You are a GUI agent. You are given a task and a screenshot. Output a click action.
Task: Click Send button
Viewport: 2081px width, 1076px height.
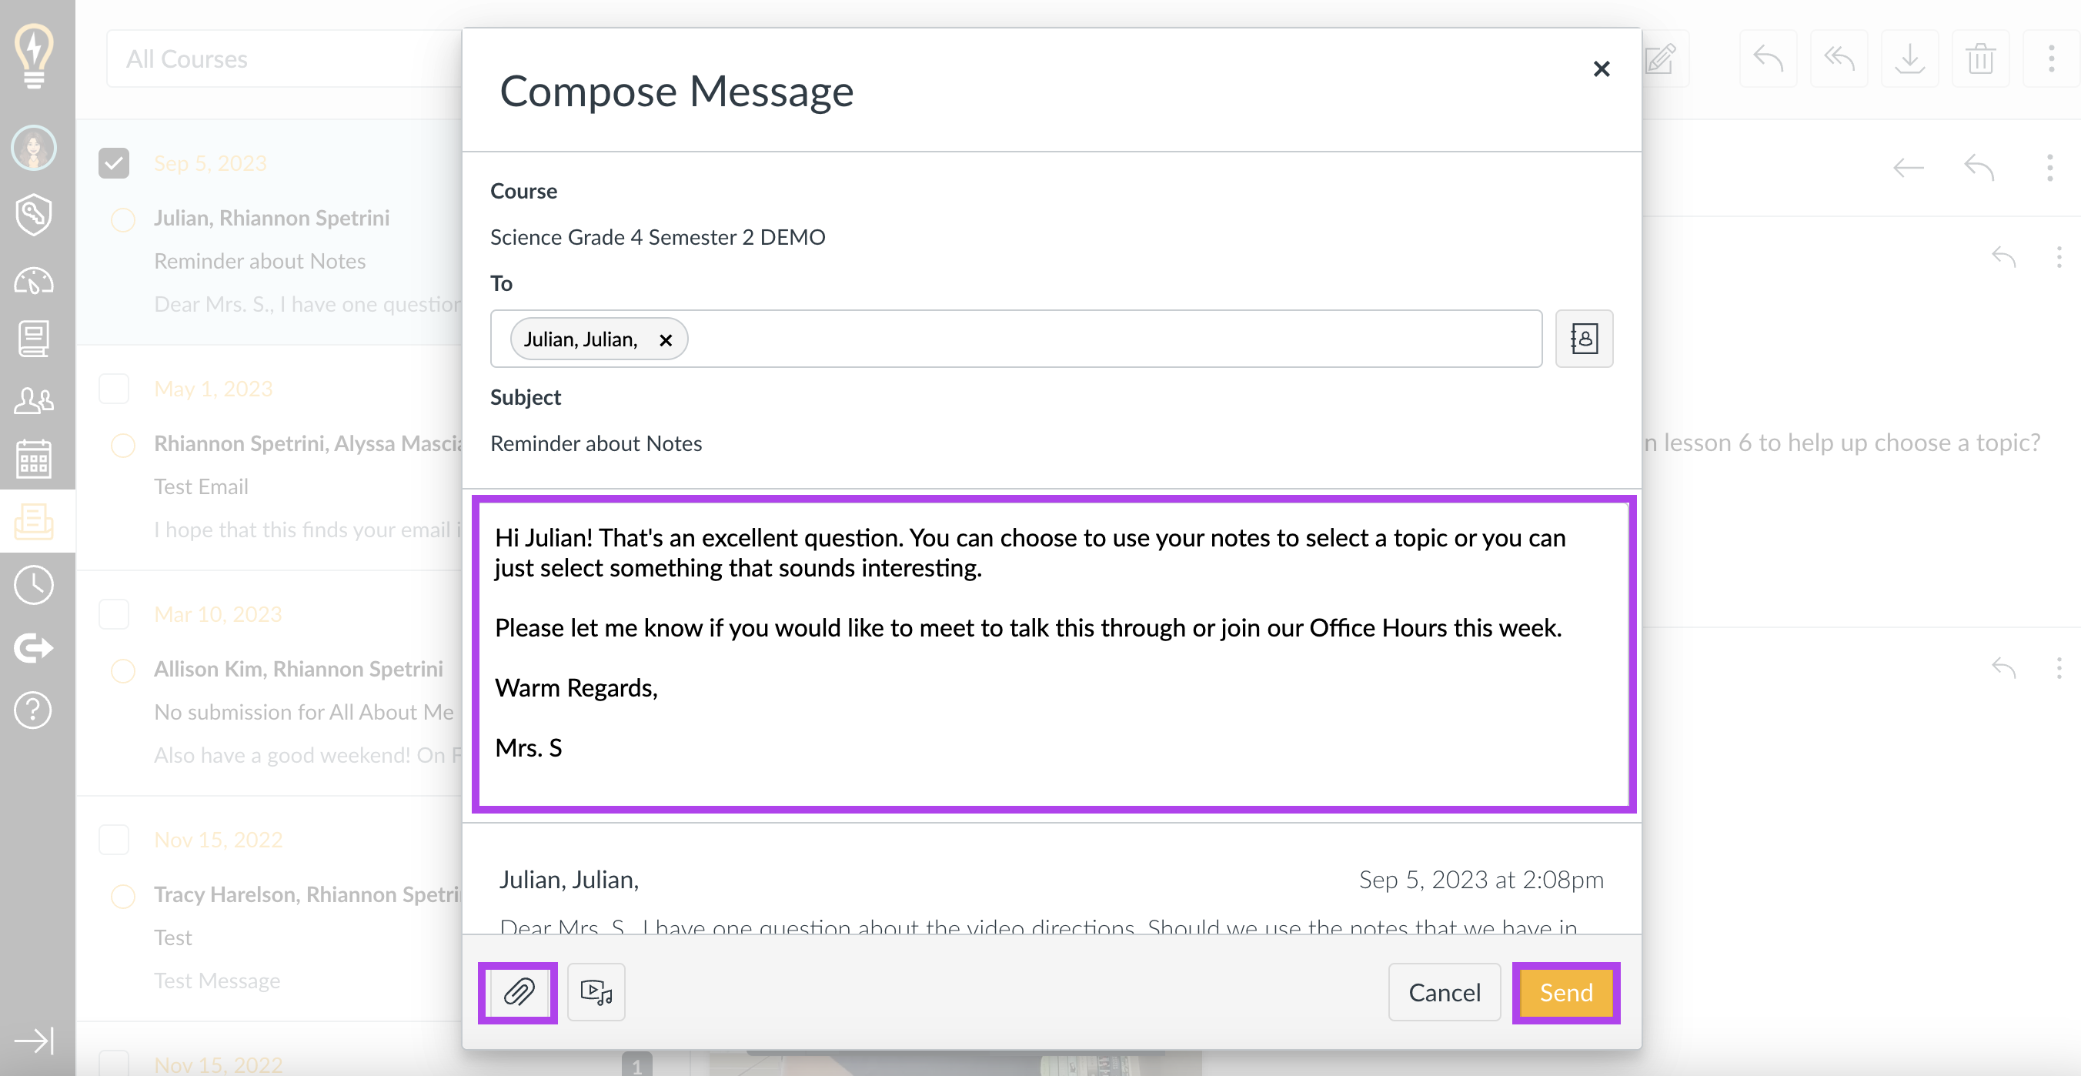(1565, 992)
